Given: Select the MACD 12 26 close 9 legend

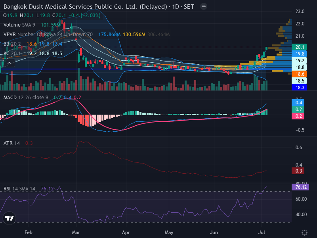Looking at the screenshot, I should coord(26,98).
